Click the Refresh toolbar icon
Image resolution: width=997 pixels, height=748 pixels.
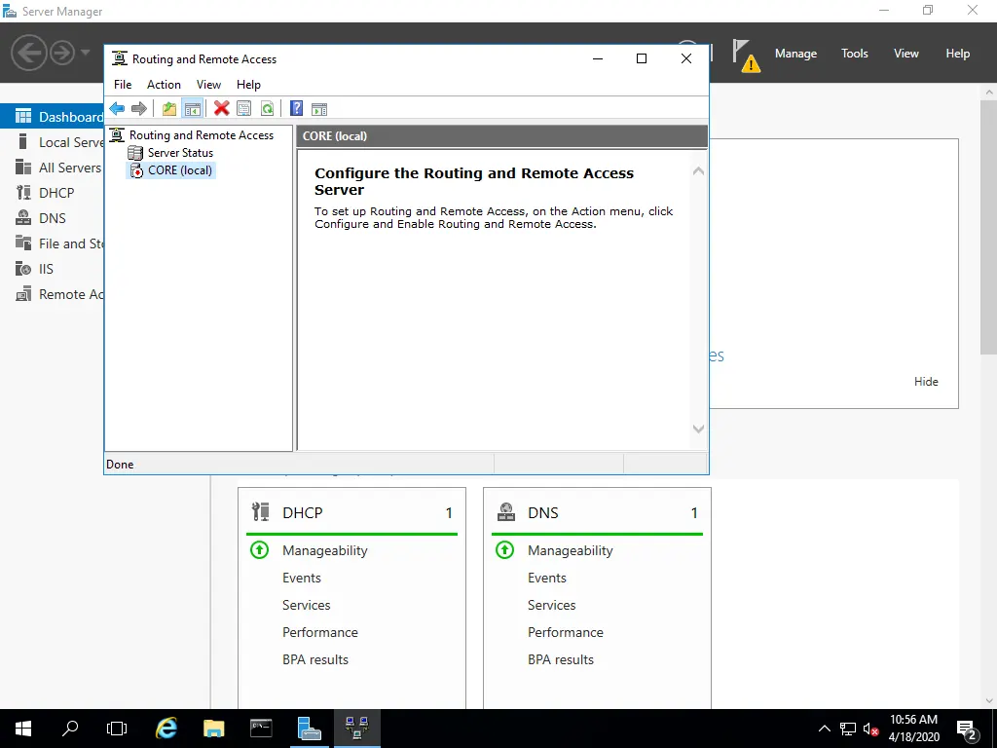[x=267, y=109]
